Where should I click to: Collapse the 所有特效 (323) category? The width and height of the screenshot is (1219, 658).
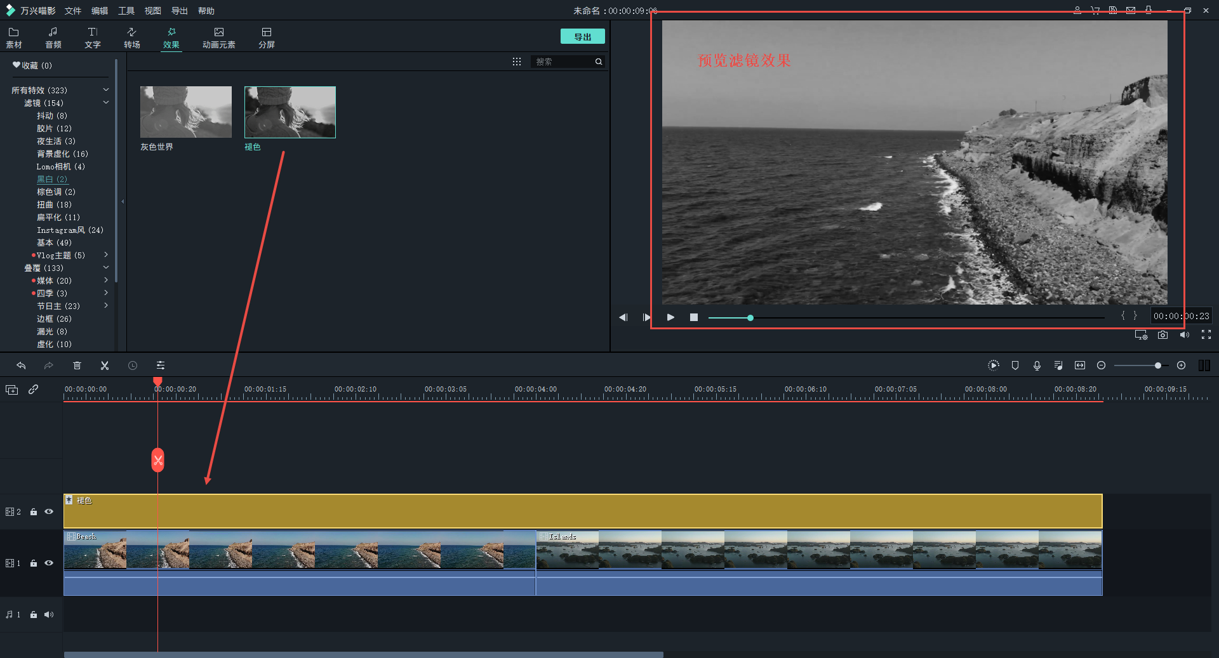106,90
